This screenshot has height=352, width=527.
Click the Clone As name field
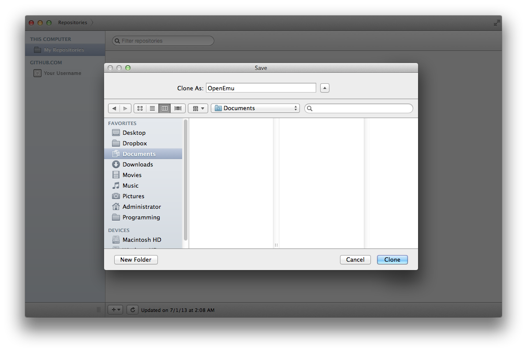pos(261,88)
